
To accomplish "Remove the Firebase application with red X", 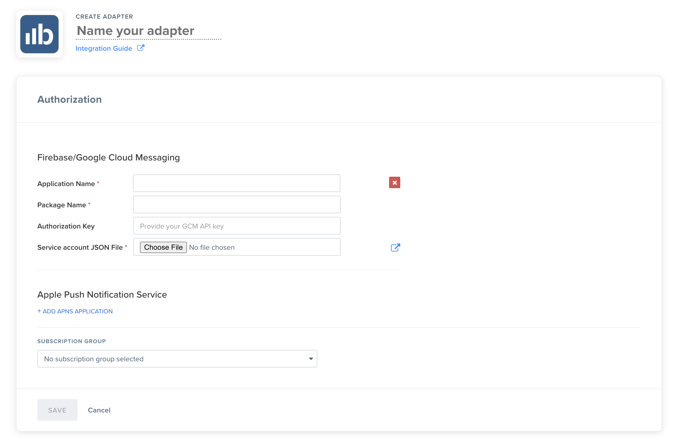I will click(x=394, y=183).
